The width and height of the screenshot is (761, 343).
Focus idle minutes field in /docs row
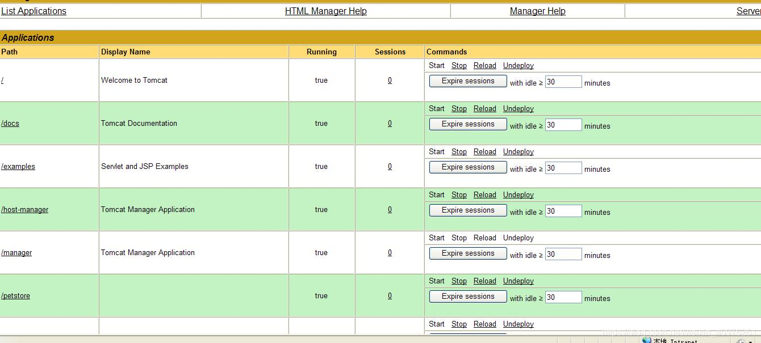563,125
